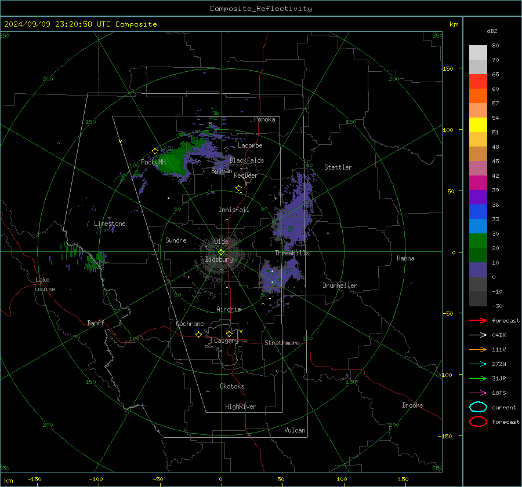
Task: Click the Airdrie city label
Action: point(229,309)
